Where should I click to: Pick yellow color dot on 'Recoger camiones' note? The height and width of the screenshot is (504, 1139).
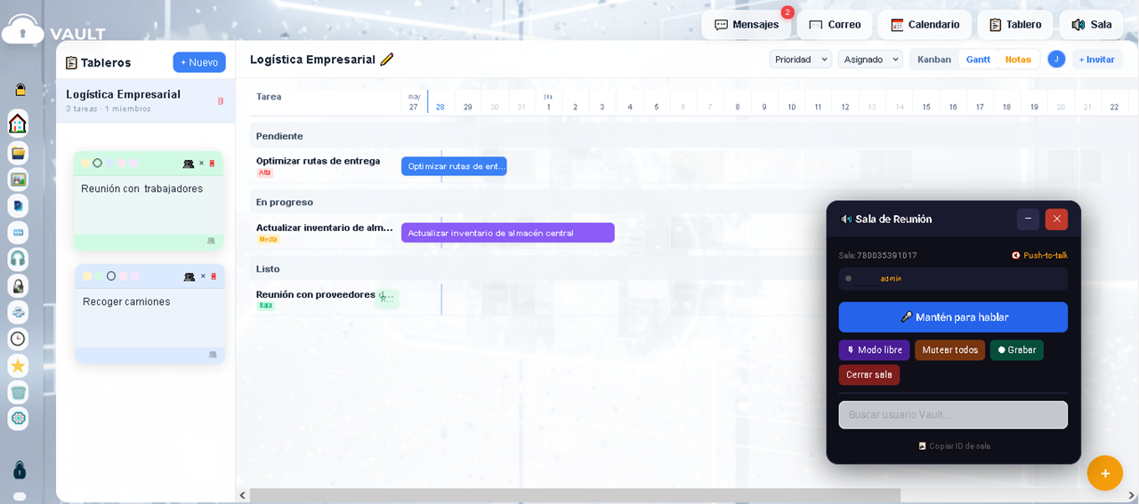(x=87, y=276)
